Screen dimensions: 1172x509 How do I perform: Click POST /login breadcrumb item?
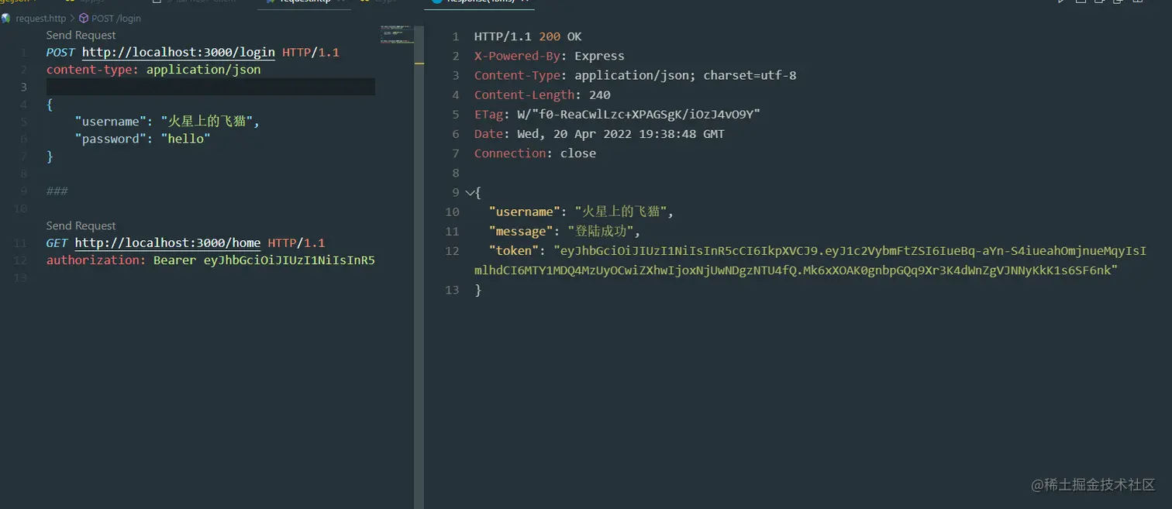click(116, 18)
